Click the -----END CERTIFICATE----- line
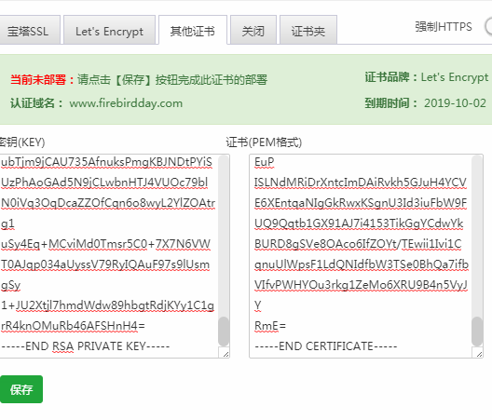This screenshot has height=420, width=492. click(x=326, y=346)
